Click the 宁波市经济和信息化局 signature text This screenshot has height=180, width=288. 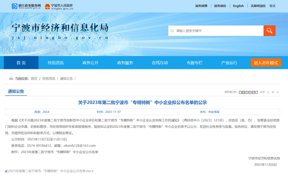[x=264, y=158]
